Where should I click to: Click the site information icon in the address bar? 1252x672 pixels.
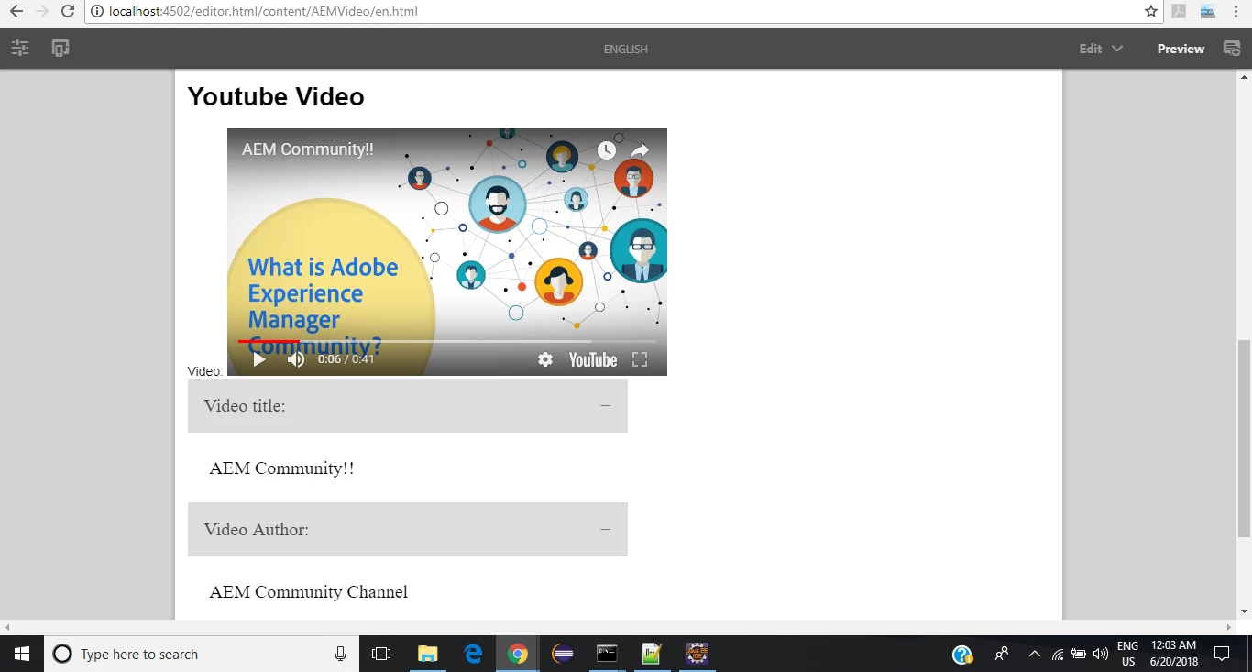(98, 12)
